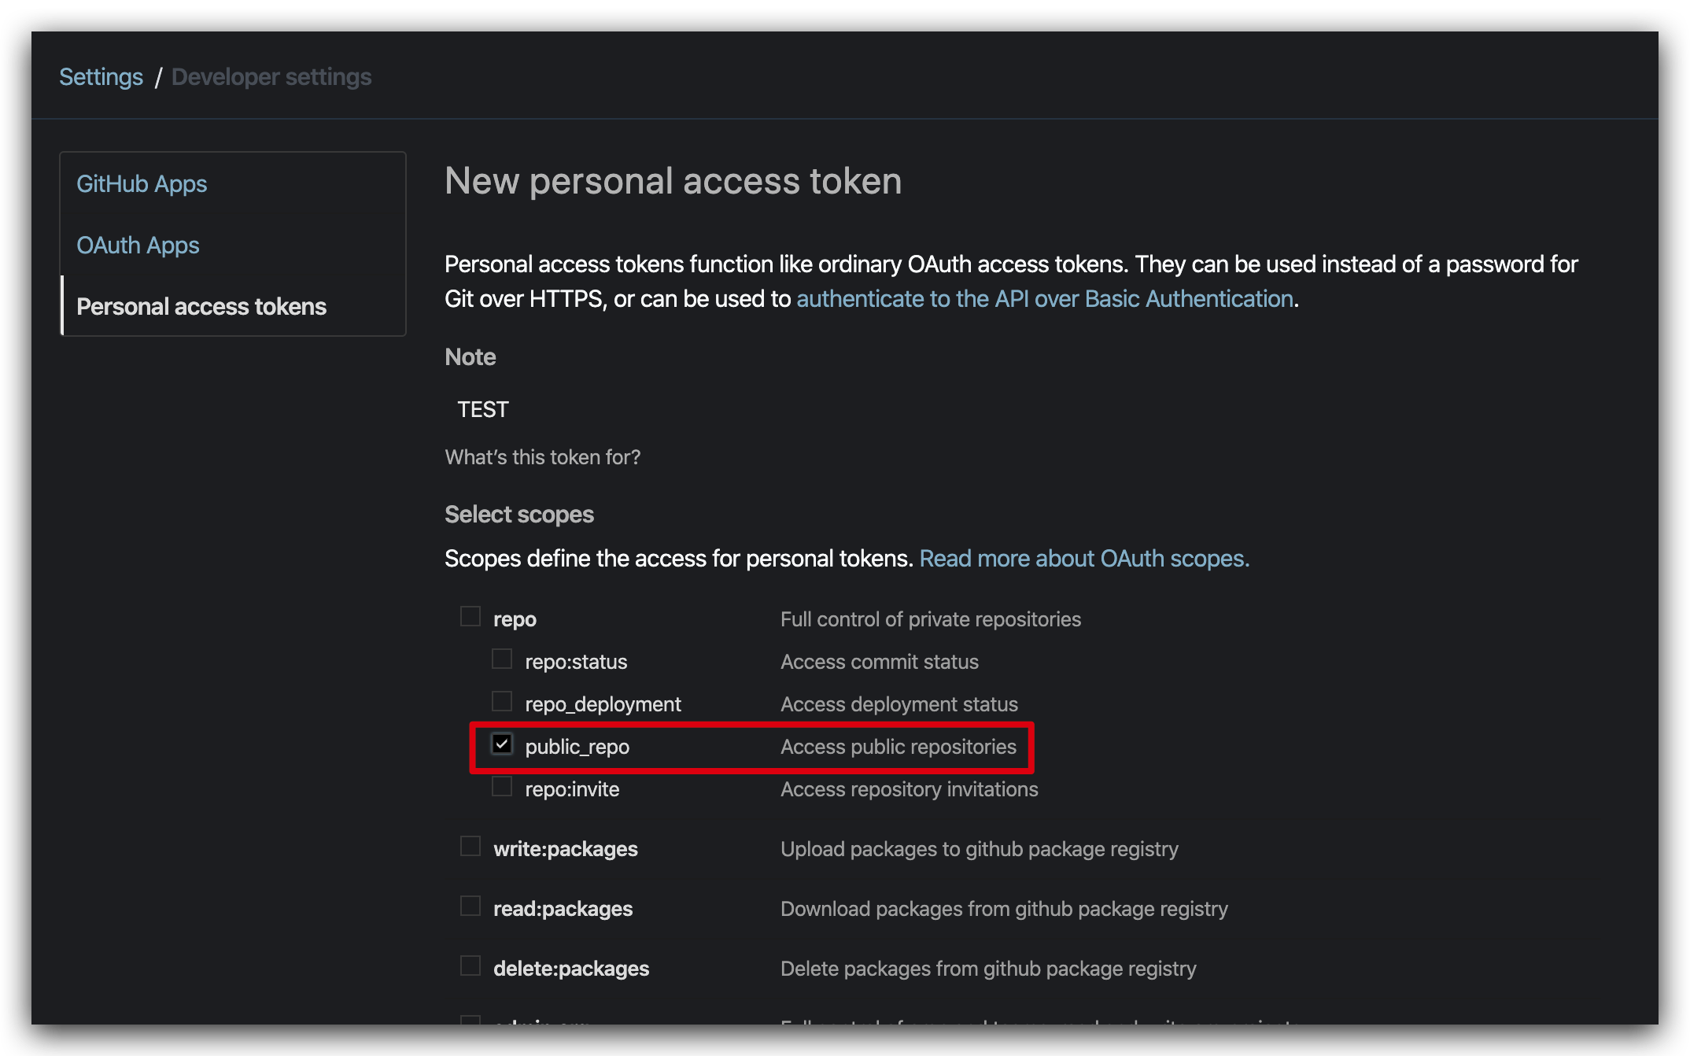
Task: Open OAuth Apps in sidebar
Action: coord(138,245)
